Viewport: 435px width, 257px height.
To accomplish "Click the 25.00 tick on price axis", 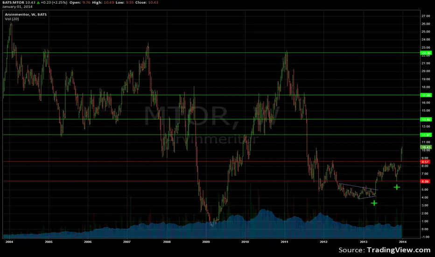I will 426,32.
